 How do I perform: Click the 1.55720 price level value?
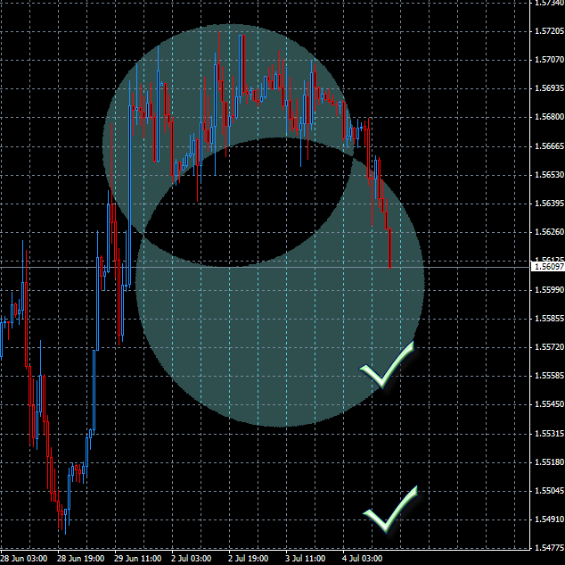pyautogui.click(x=549, y=346)
